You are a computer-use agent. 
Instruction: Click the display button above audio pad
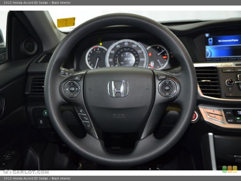point(77,78)
